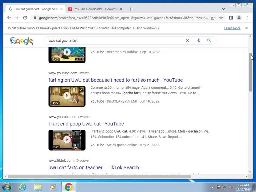The width and height of the screenshot is (256, 192).
Task: Open the Chrome side panel icon
Action: [231, 18]
